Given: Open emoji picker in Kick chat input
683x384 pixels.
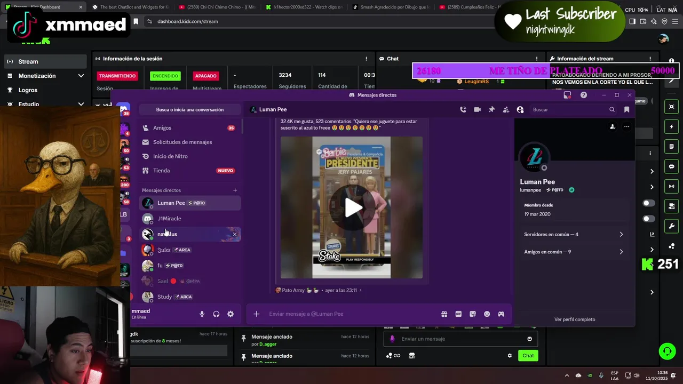Looking at the screenshot, I should [529, 339].
